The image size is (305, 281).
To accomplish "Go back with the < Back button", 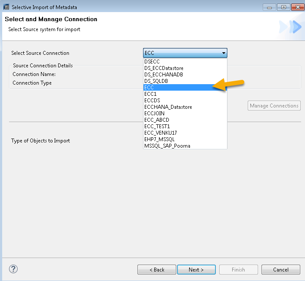I will (x=157, y=270).
